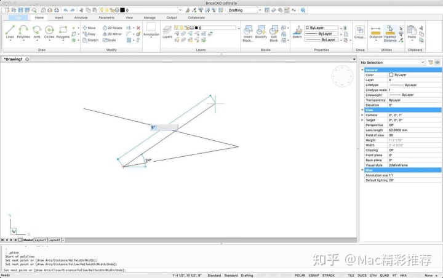This screenshot has width=443, height=278.
Task: Click the Undo arrow icon
Action: (x=66, y=10)
